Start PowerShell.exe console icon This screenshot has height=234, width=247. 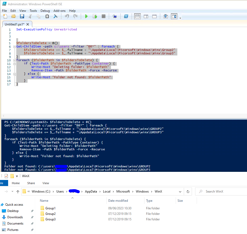tap(126, 16)
